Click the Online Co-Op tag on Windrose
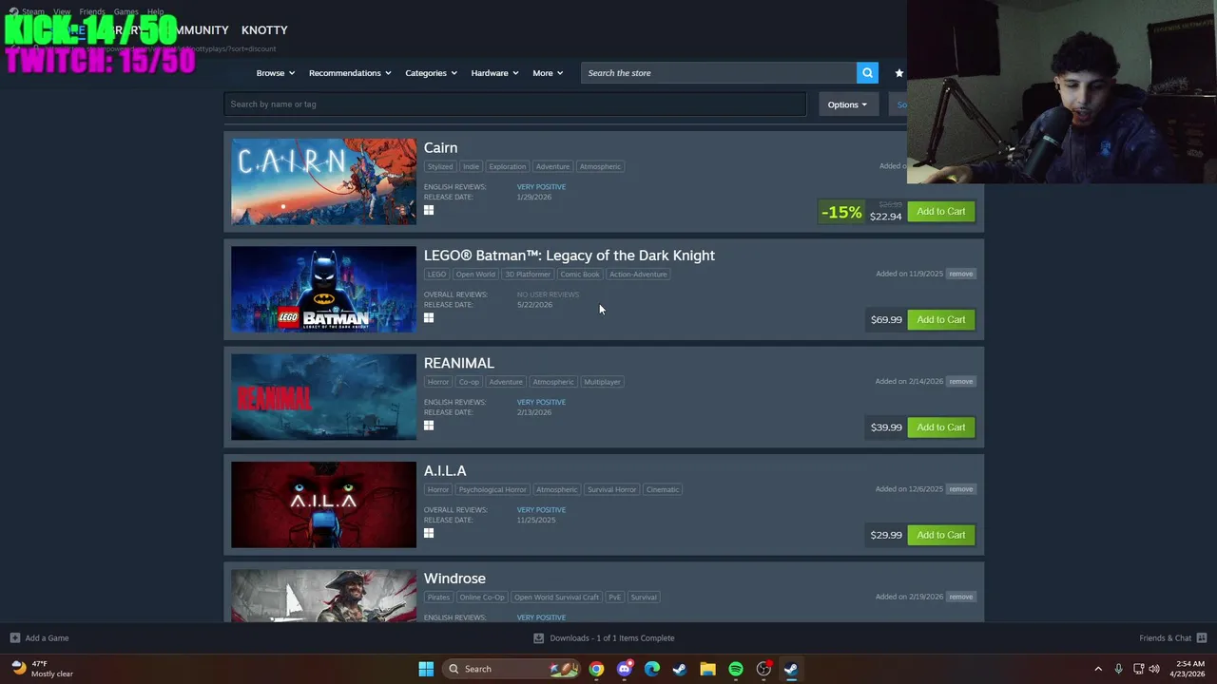This screenshot has height=684, width=1217. click(482, 598)
